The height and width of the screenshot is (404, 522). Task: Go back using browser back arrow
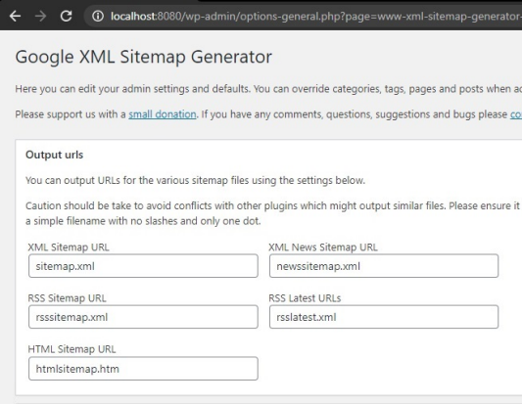click(15, 16)
